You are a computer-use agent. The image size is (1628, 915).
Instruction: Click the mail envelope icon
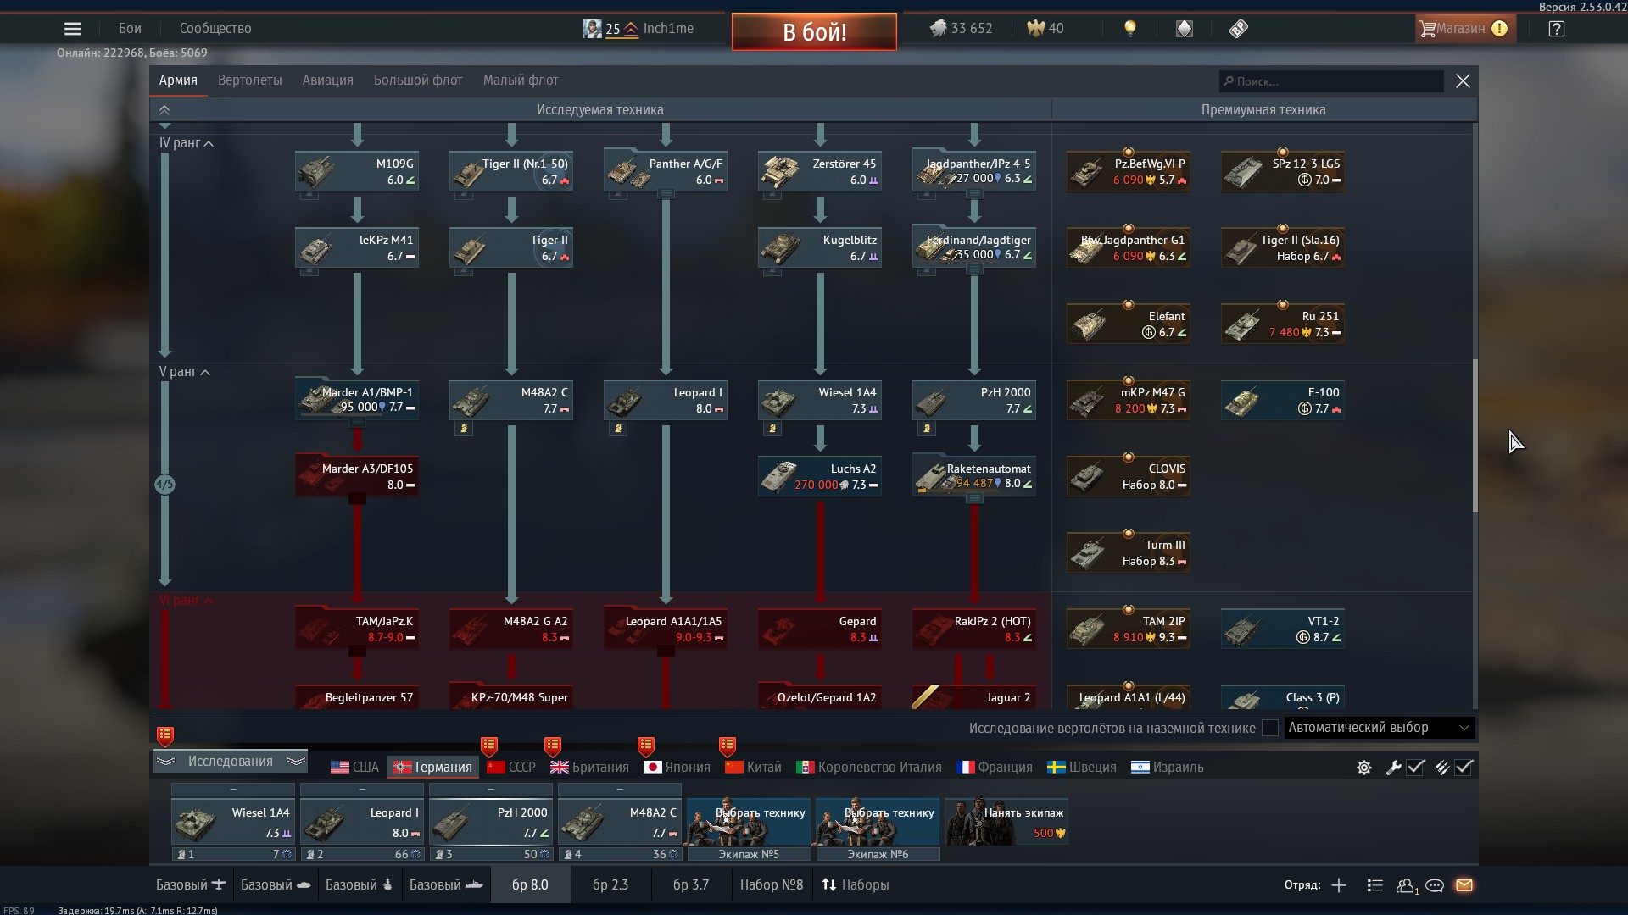click(1464, 885)
